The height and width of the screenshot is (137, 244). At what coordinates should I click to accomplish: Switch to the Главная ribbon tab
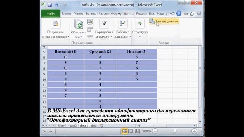[79, 14]
